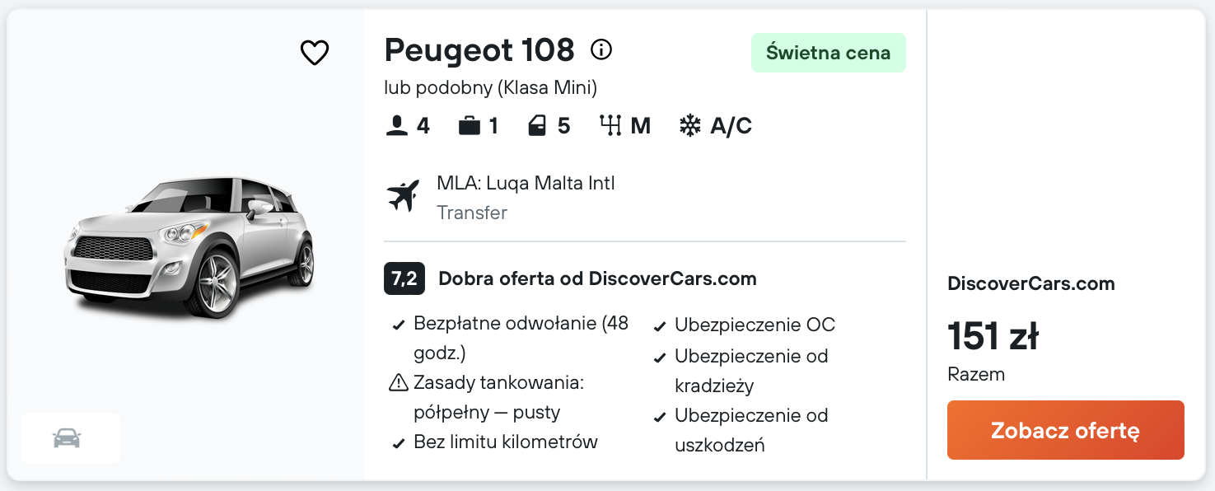This screenshot has height=491, width=1215.
Task: Click the 7,2 rating badge
Action: click(x=404, y=278)
